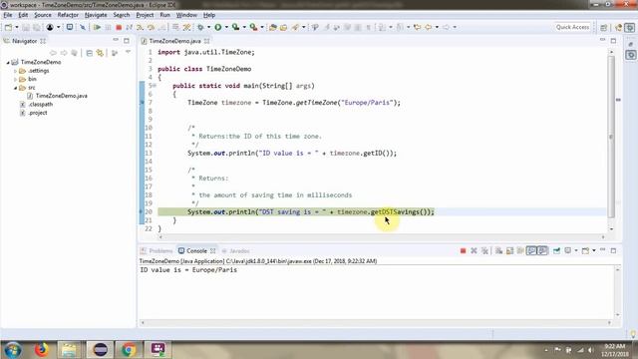Viewport: 638px width, 359px height.
Task: Toggle Show Console on standard output change
Action: [x=531, y=250]
